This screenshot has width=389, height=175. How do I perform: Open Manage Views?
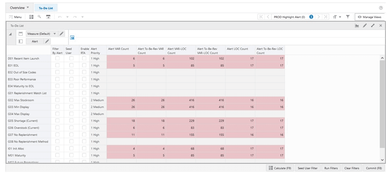coord(370,17)
